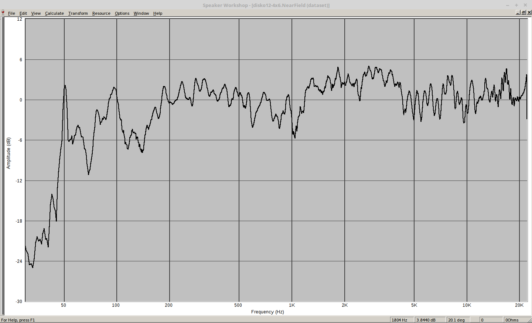Click the 1K frequency axis tick label
Viewport: 532px width, 323px height.
click(292, 305)
